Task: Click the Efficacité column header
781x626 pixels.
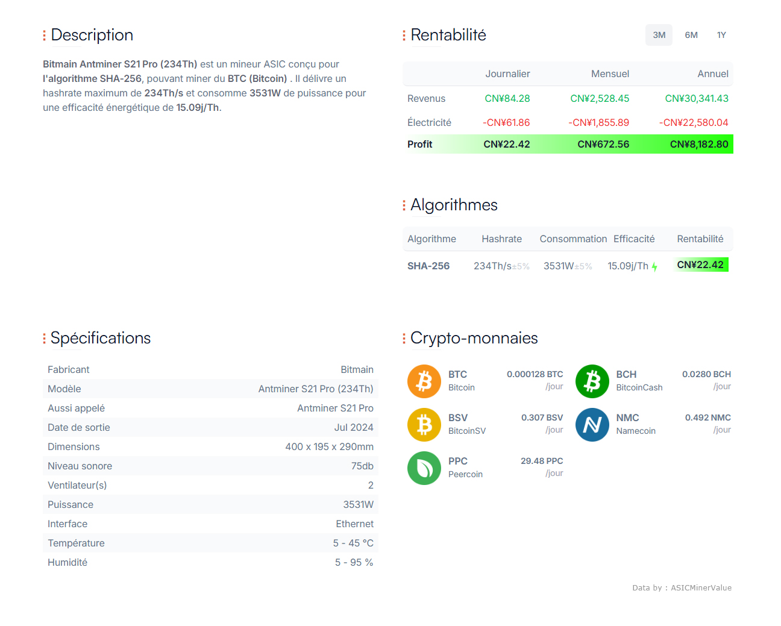Action: pos(634,239)
